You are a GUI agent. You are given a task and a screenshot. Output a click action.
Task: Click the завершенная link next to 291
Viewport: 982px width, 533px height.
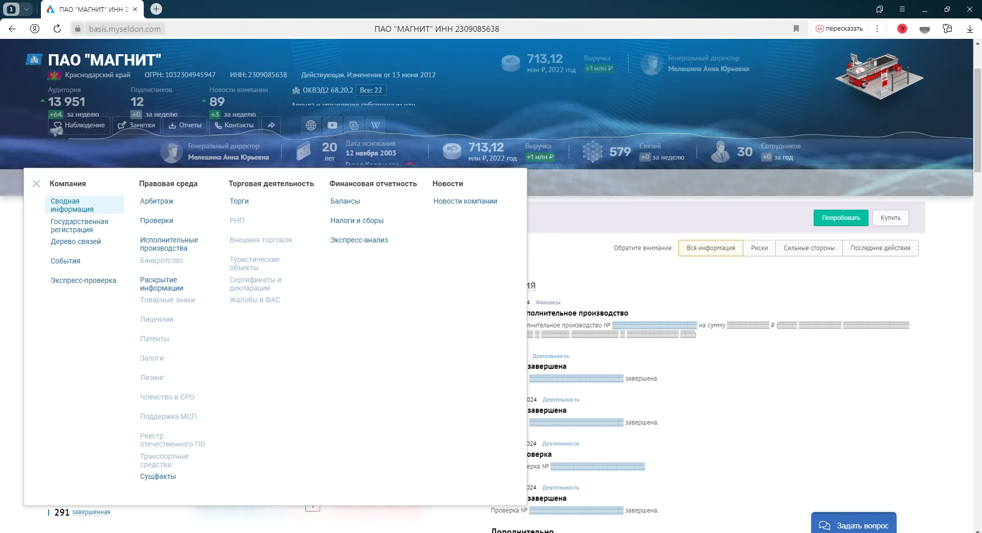[x=91, y=512]
